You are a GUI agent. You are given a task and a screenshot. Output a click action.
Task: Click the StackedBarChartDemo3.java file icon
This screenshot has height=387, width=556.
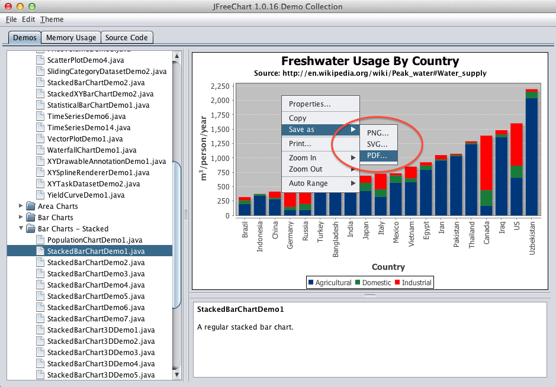(40, 273)
